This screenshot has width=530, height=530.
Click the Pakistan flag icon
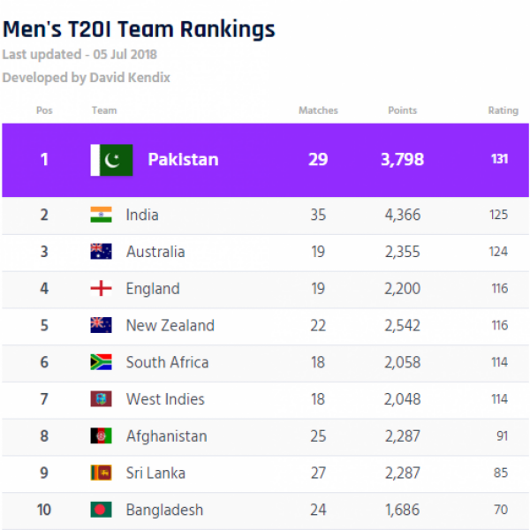[x=112, y=160]
